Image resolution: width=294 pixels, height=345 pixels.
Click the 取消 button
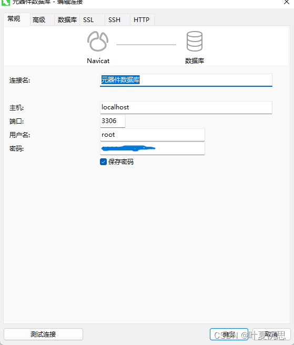pyautogui.click(x=271, y=334)
